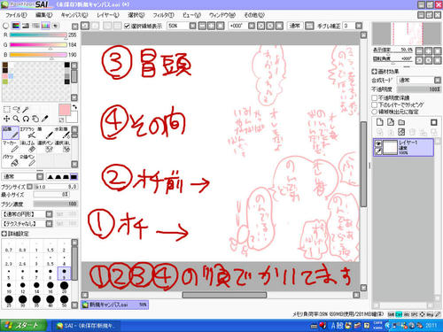
Task: Select the エアブラシ airbrush tool
Action: (27, 133)
